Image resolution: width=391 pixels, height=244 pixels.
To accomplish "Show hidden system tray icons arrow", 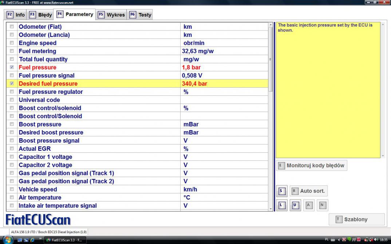I will tap(339, 240).
